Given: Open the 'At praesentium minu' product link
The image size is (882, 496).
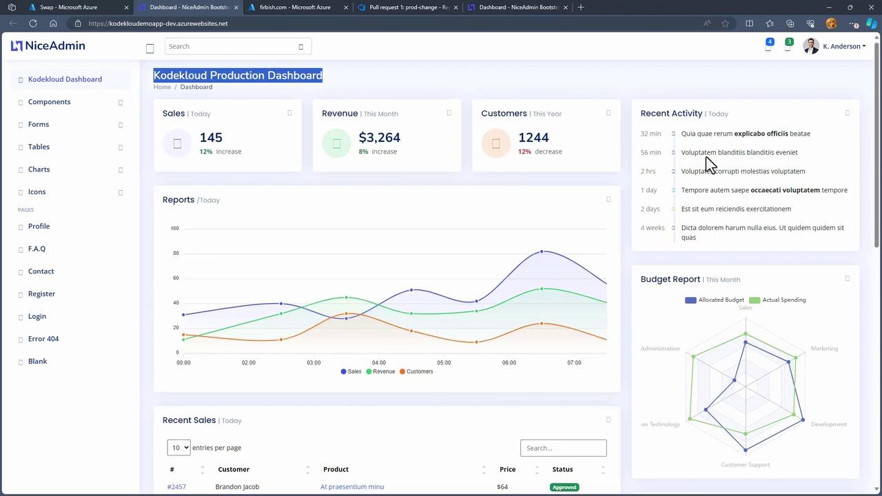Looking at the screenshot, I should 351,487.
